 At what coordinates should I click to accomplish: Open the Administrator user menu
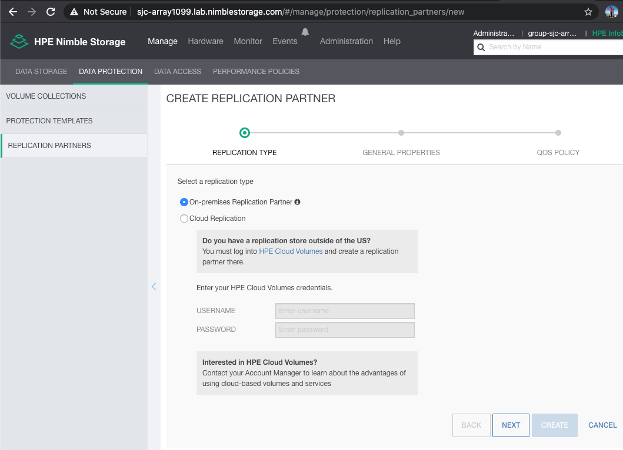point(494,33)
